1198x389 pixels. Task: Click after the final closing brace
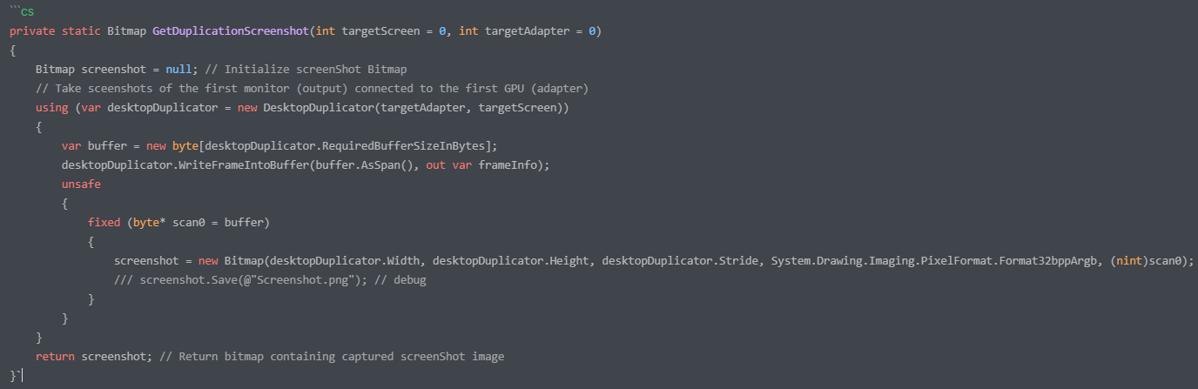tap(21, 376)
